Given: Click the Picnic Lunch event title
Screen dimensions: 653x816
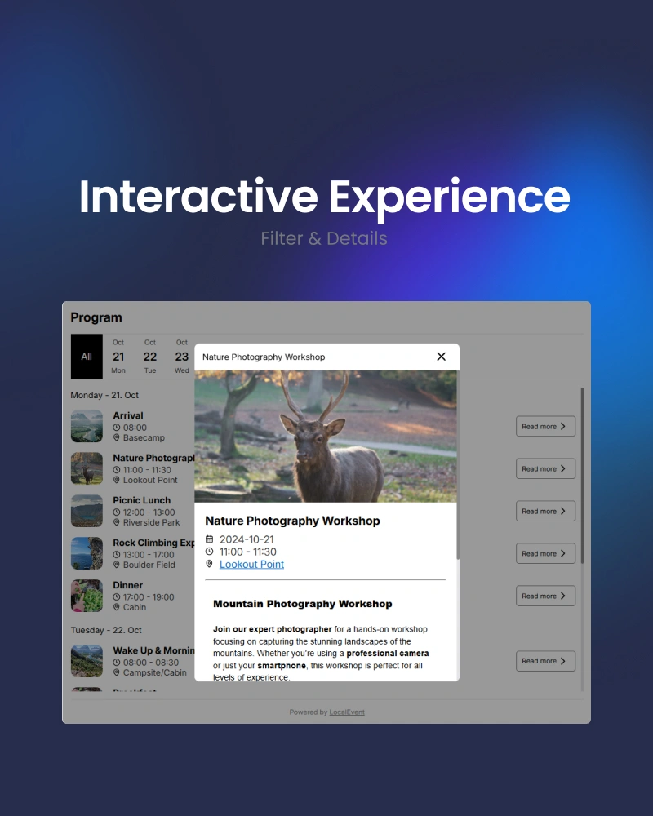Looking at the screenshot, I should coord(142,500).
